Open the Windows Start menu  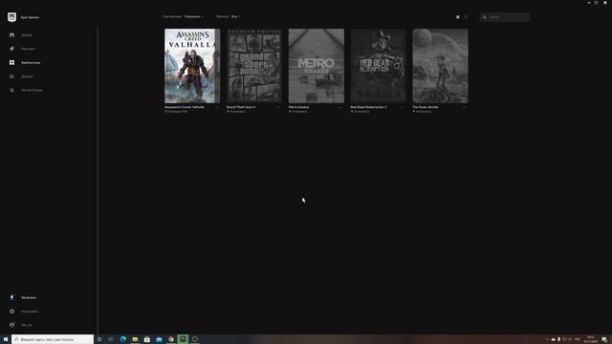click(6, 339)
